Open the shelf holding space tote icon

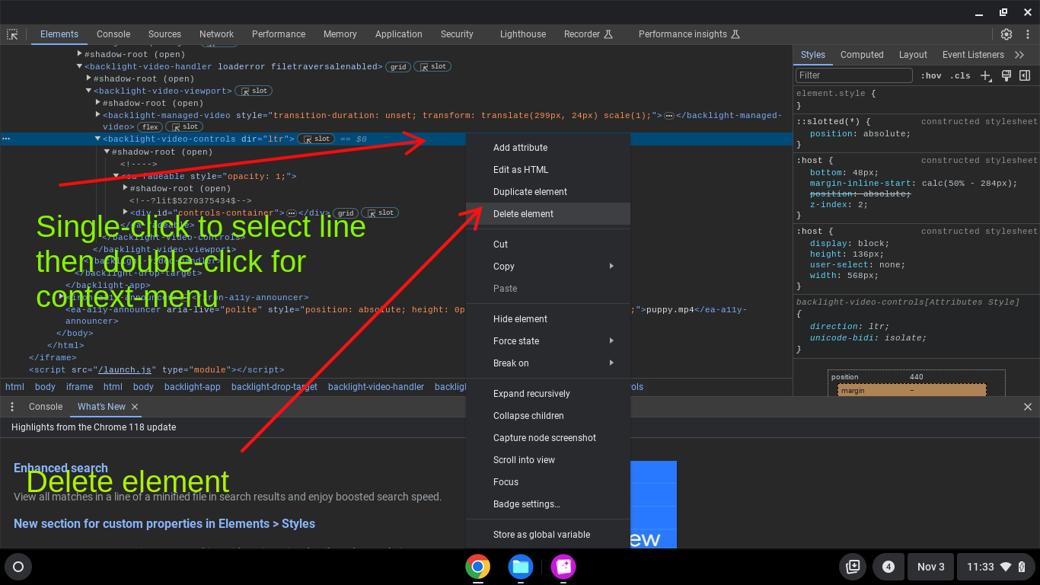[853, 567]
